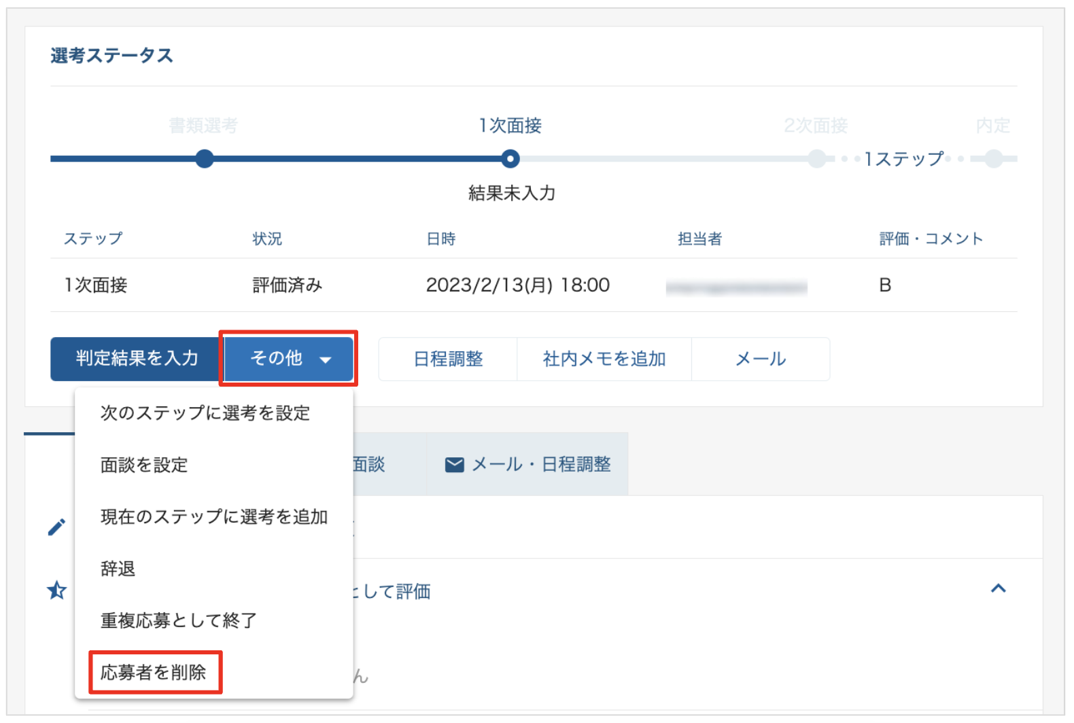Click the blurred 担当者 name cell

point(737,287)
